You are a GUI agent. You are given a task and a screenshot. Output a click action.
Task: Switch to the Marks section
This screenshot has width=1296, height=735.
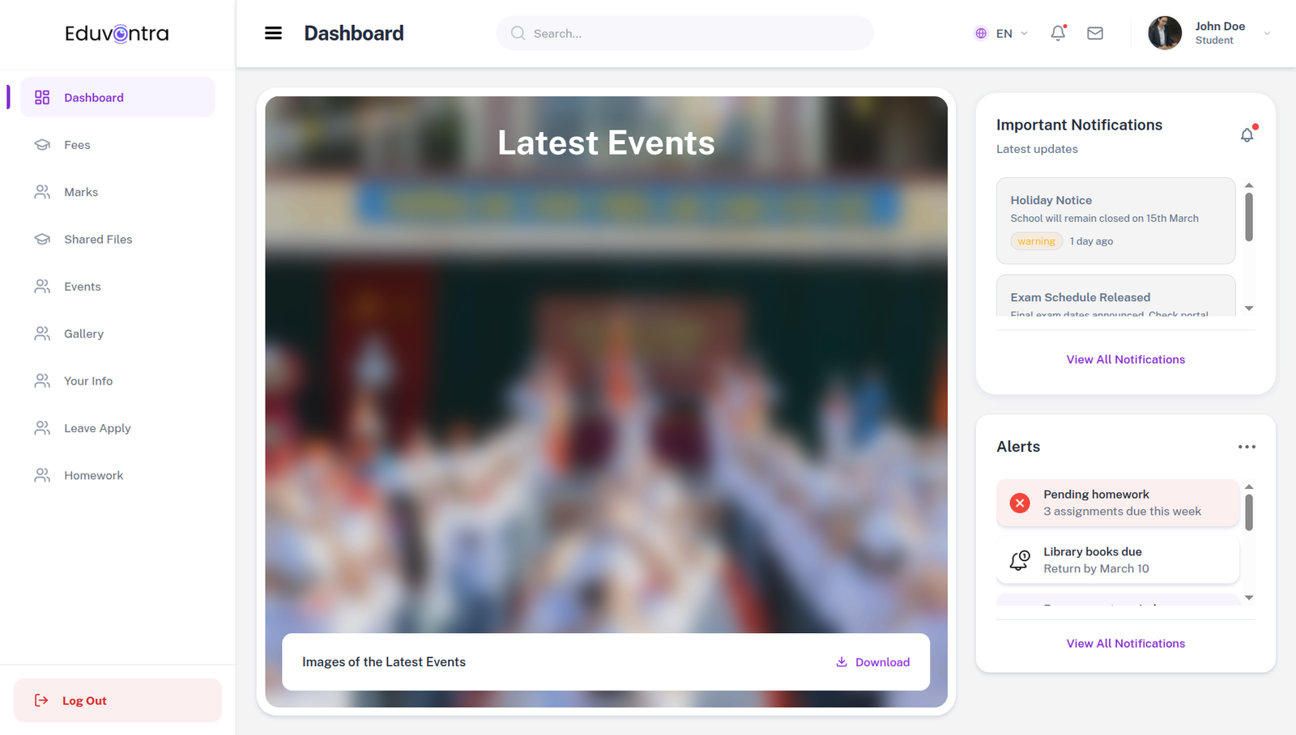tap(81, 192)
